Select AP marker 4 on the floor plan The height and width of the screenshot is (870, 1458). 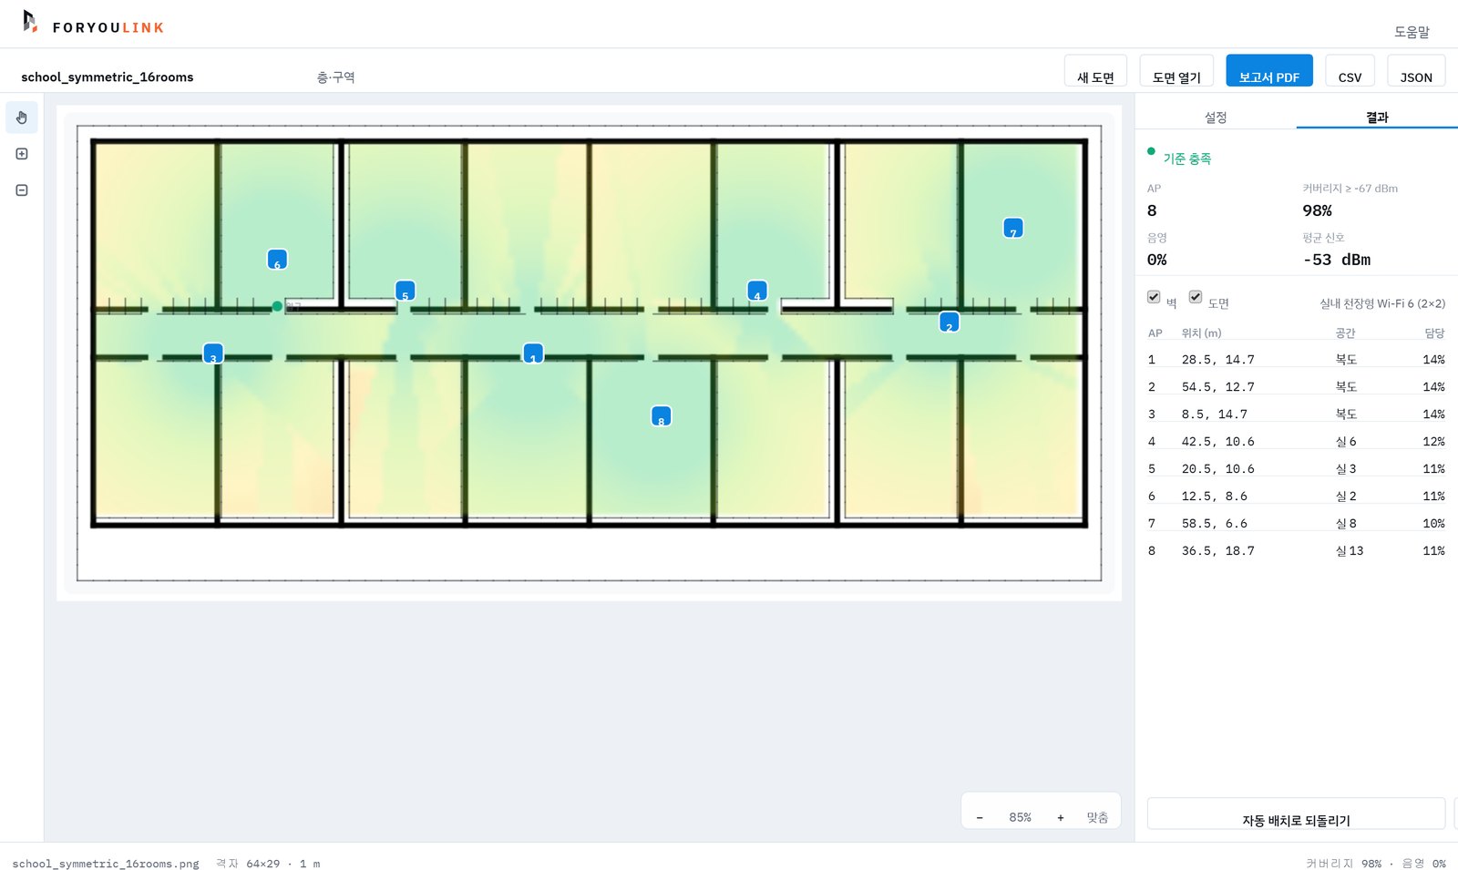coord(756,291)
